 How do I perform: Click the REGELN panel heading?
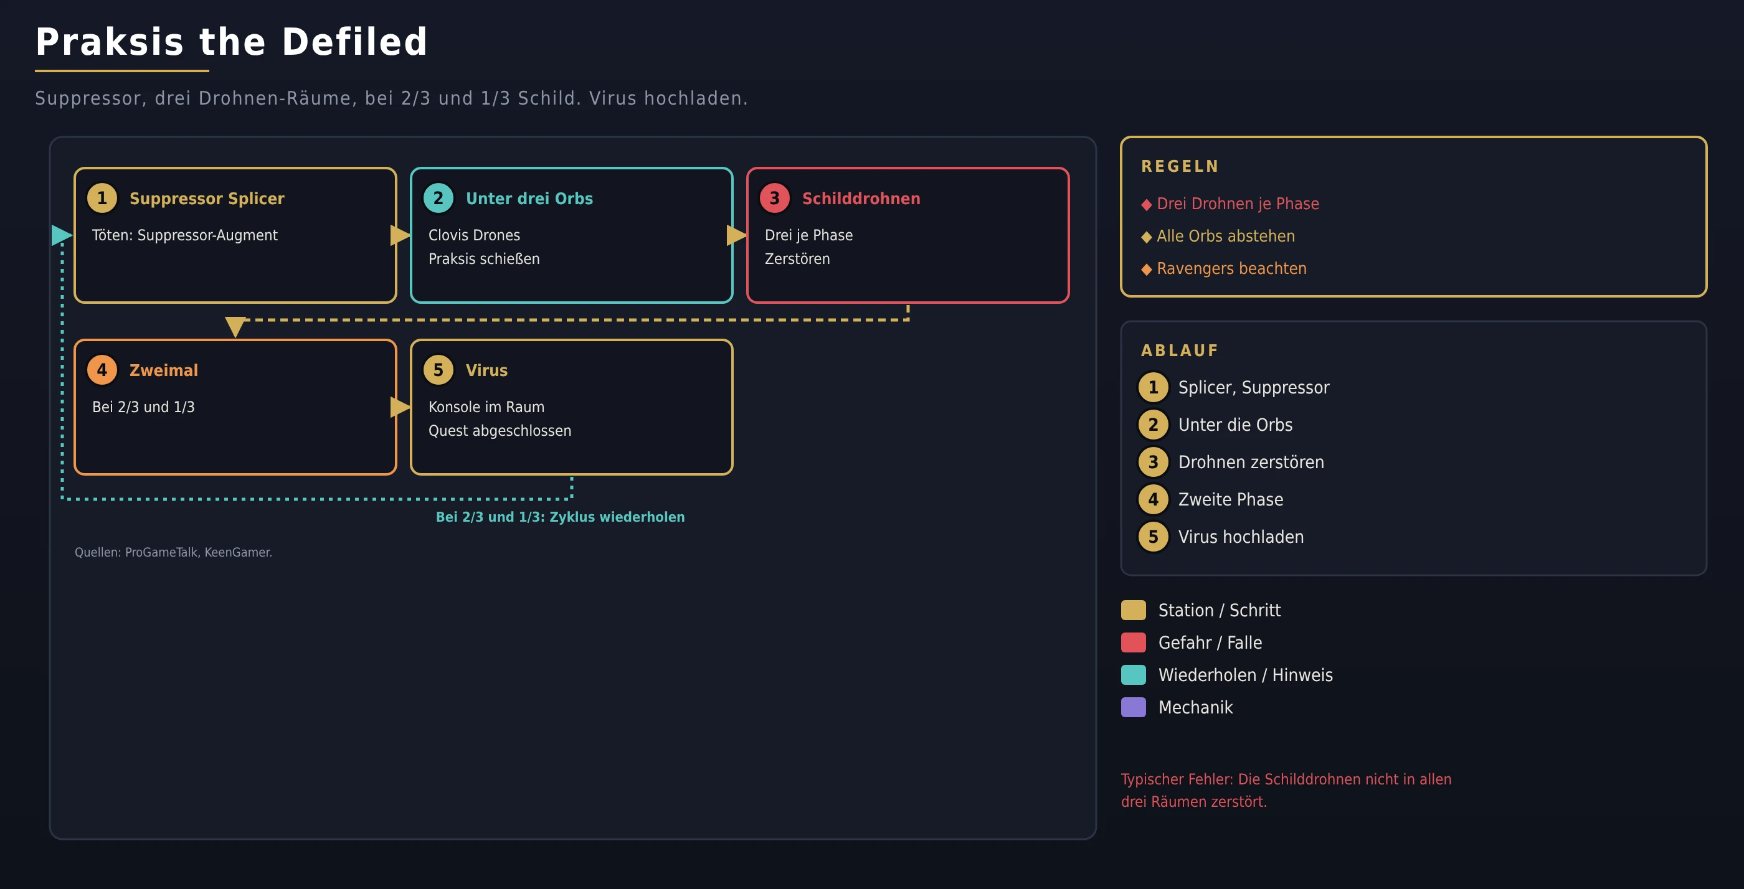[x=1180, y=166]
